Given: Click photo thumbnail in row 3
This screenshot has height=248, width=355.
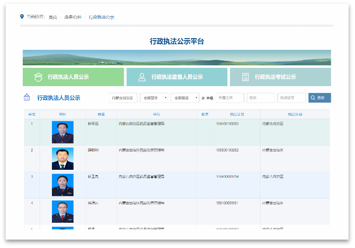Looking at the screenshot, I should point(62,185).
